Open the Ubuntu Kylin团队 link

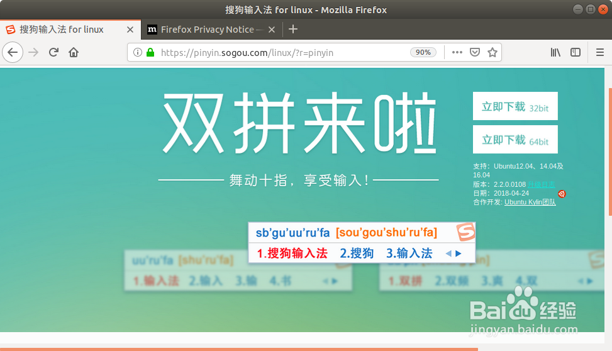pos(530,203)
